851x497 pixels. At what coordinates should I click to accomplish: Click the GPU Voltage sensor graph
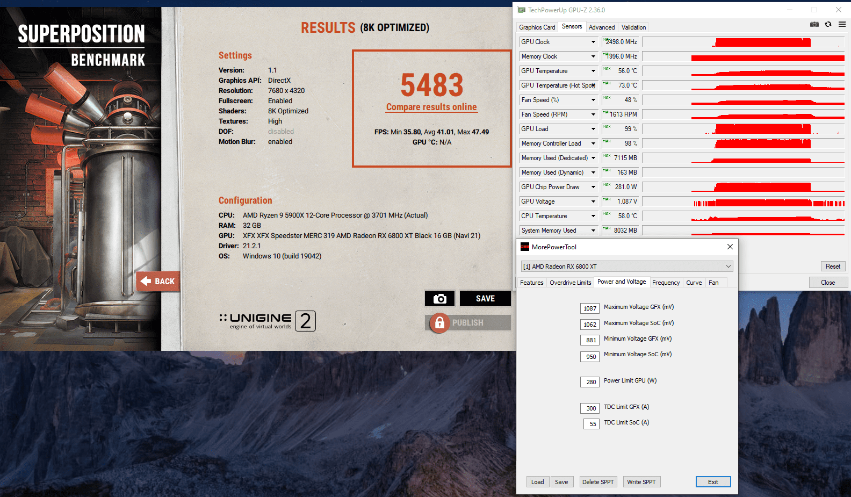(744, 201)
